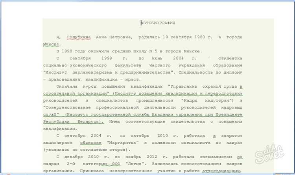This screenshot has height=175, width=295.
Task: Click the word факультета
Action: [128, 65]
